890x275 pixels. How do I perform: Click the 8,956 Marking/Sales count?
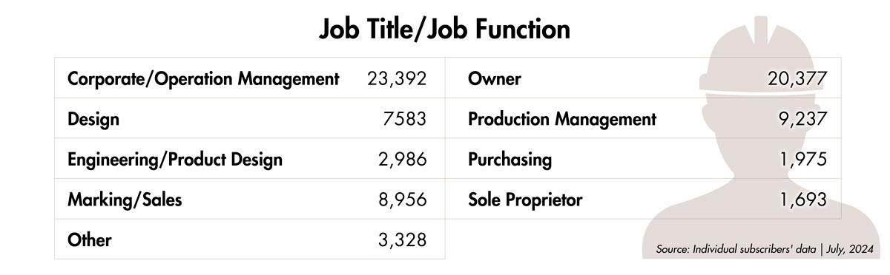(401, 199)
